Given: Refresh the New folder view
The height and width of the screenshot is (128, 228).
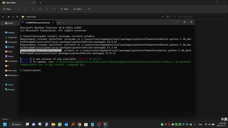Looking at the screenshot, I should tap(168, 17).
